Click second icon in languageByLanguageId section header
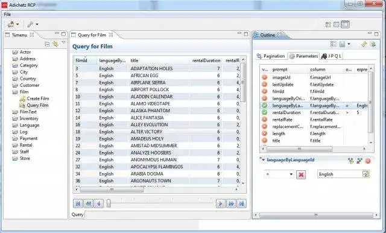The height and width of the screenshot is (233, 386). click(359, 161)
